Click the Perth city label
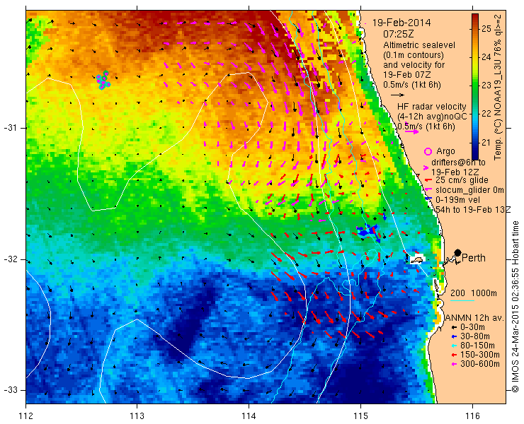The image size is (524, 424). pyautogui.click(x=474, y=258)
